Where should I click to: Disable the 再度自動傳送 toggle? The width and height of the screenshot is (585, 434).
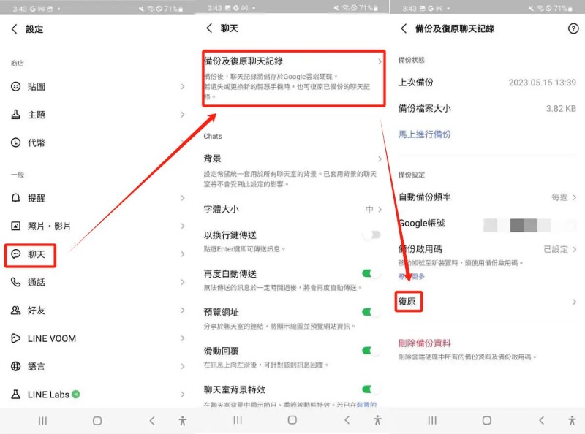(371, 274)
